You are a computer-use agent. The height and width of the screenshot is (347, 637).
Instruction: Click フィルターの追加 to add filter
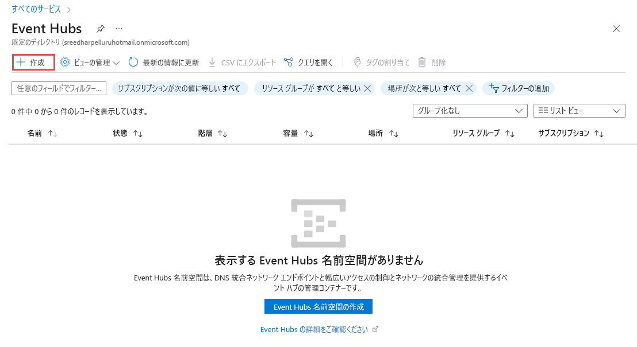pyautogui.click(x=519, y=88)
